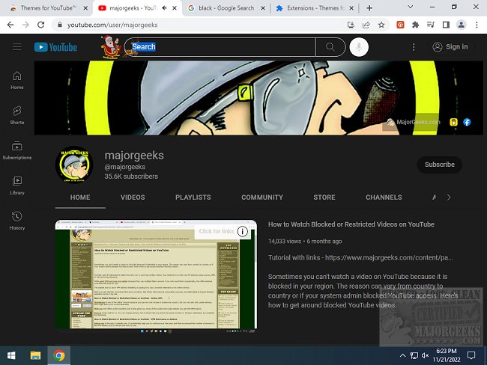This screenshot has height=365, width=487.
Task: Open Chrome three-dot menu
Action: click(477, 25)
